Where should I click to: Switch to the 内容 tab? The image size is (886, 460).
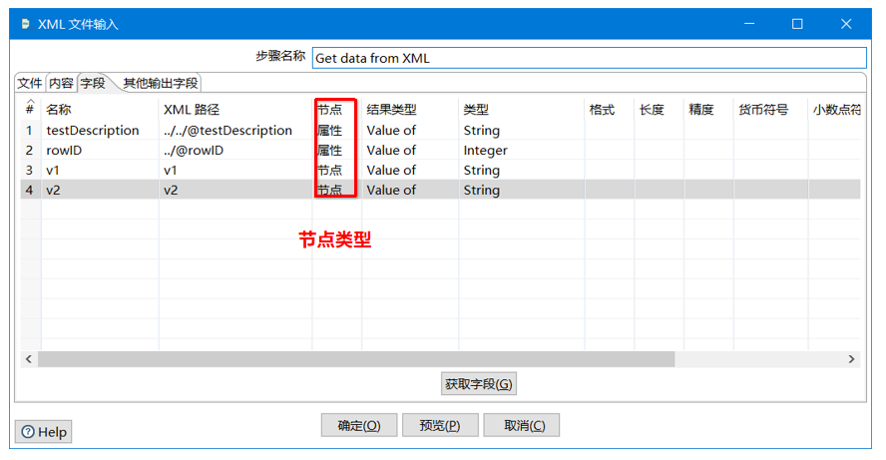(x=61, y=83)
